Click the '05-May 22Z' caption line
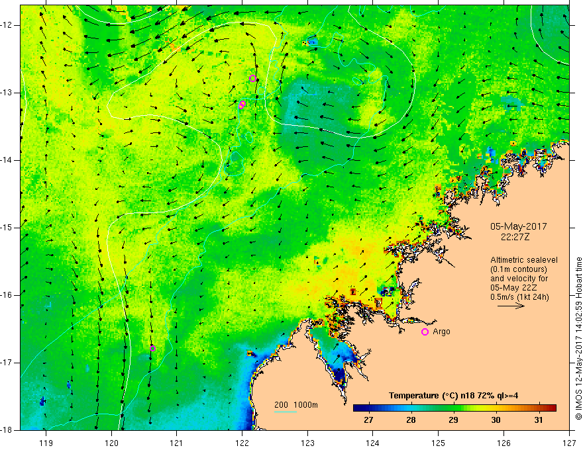This screenshot has width=583, height=450. (513, 288)
